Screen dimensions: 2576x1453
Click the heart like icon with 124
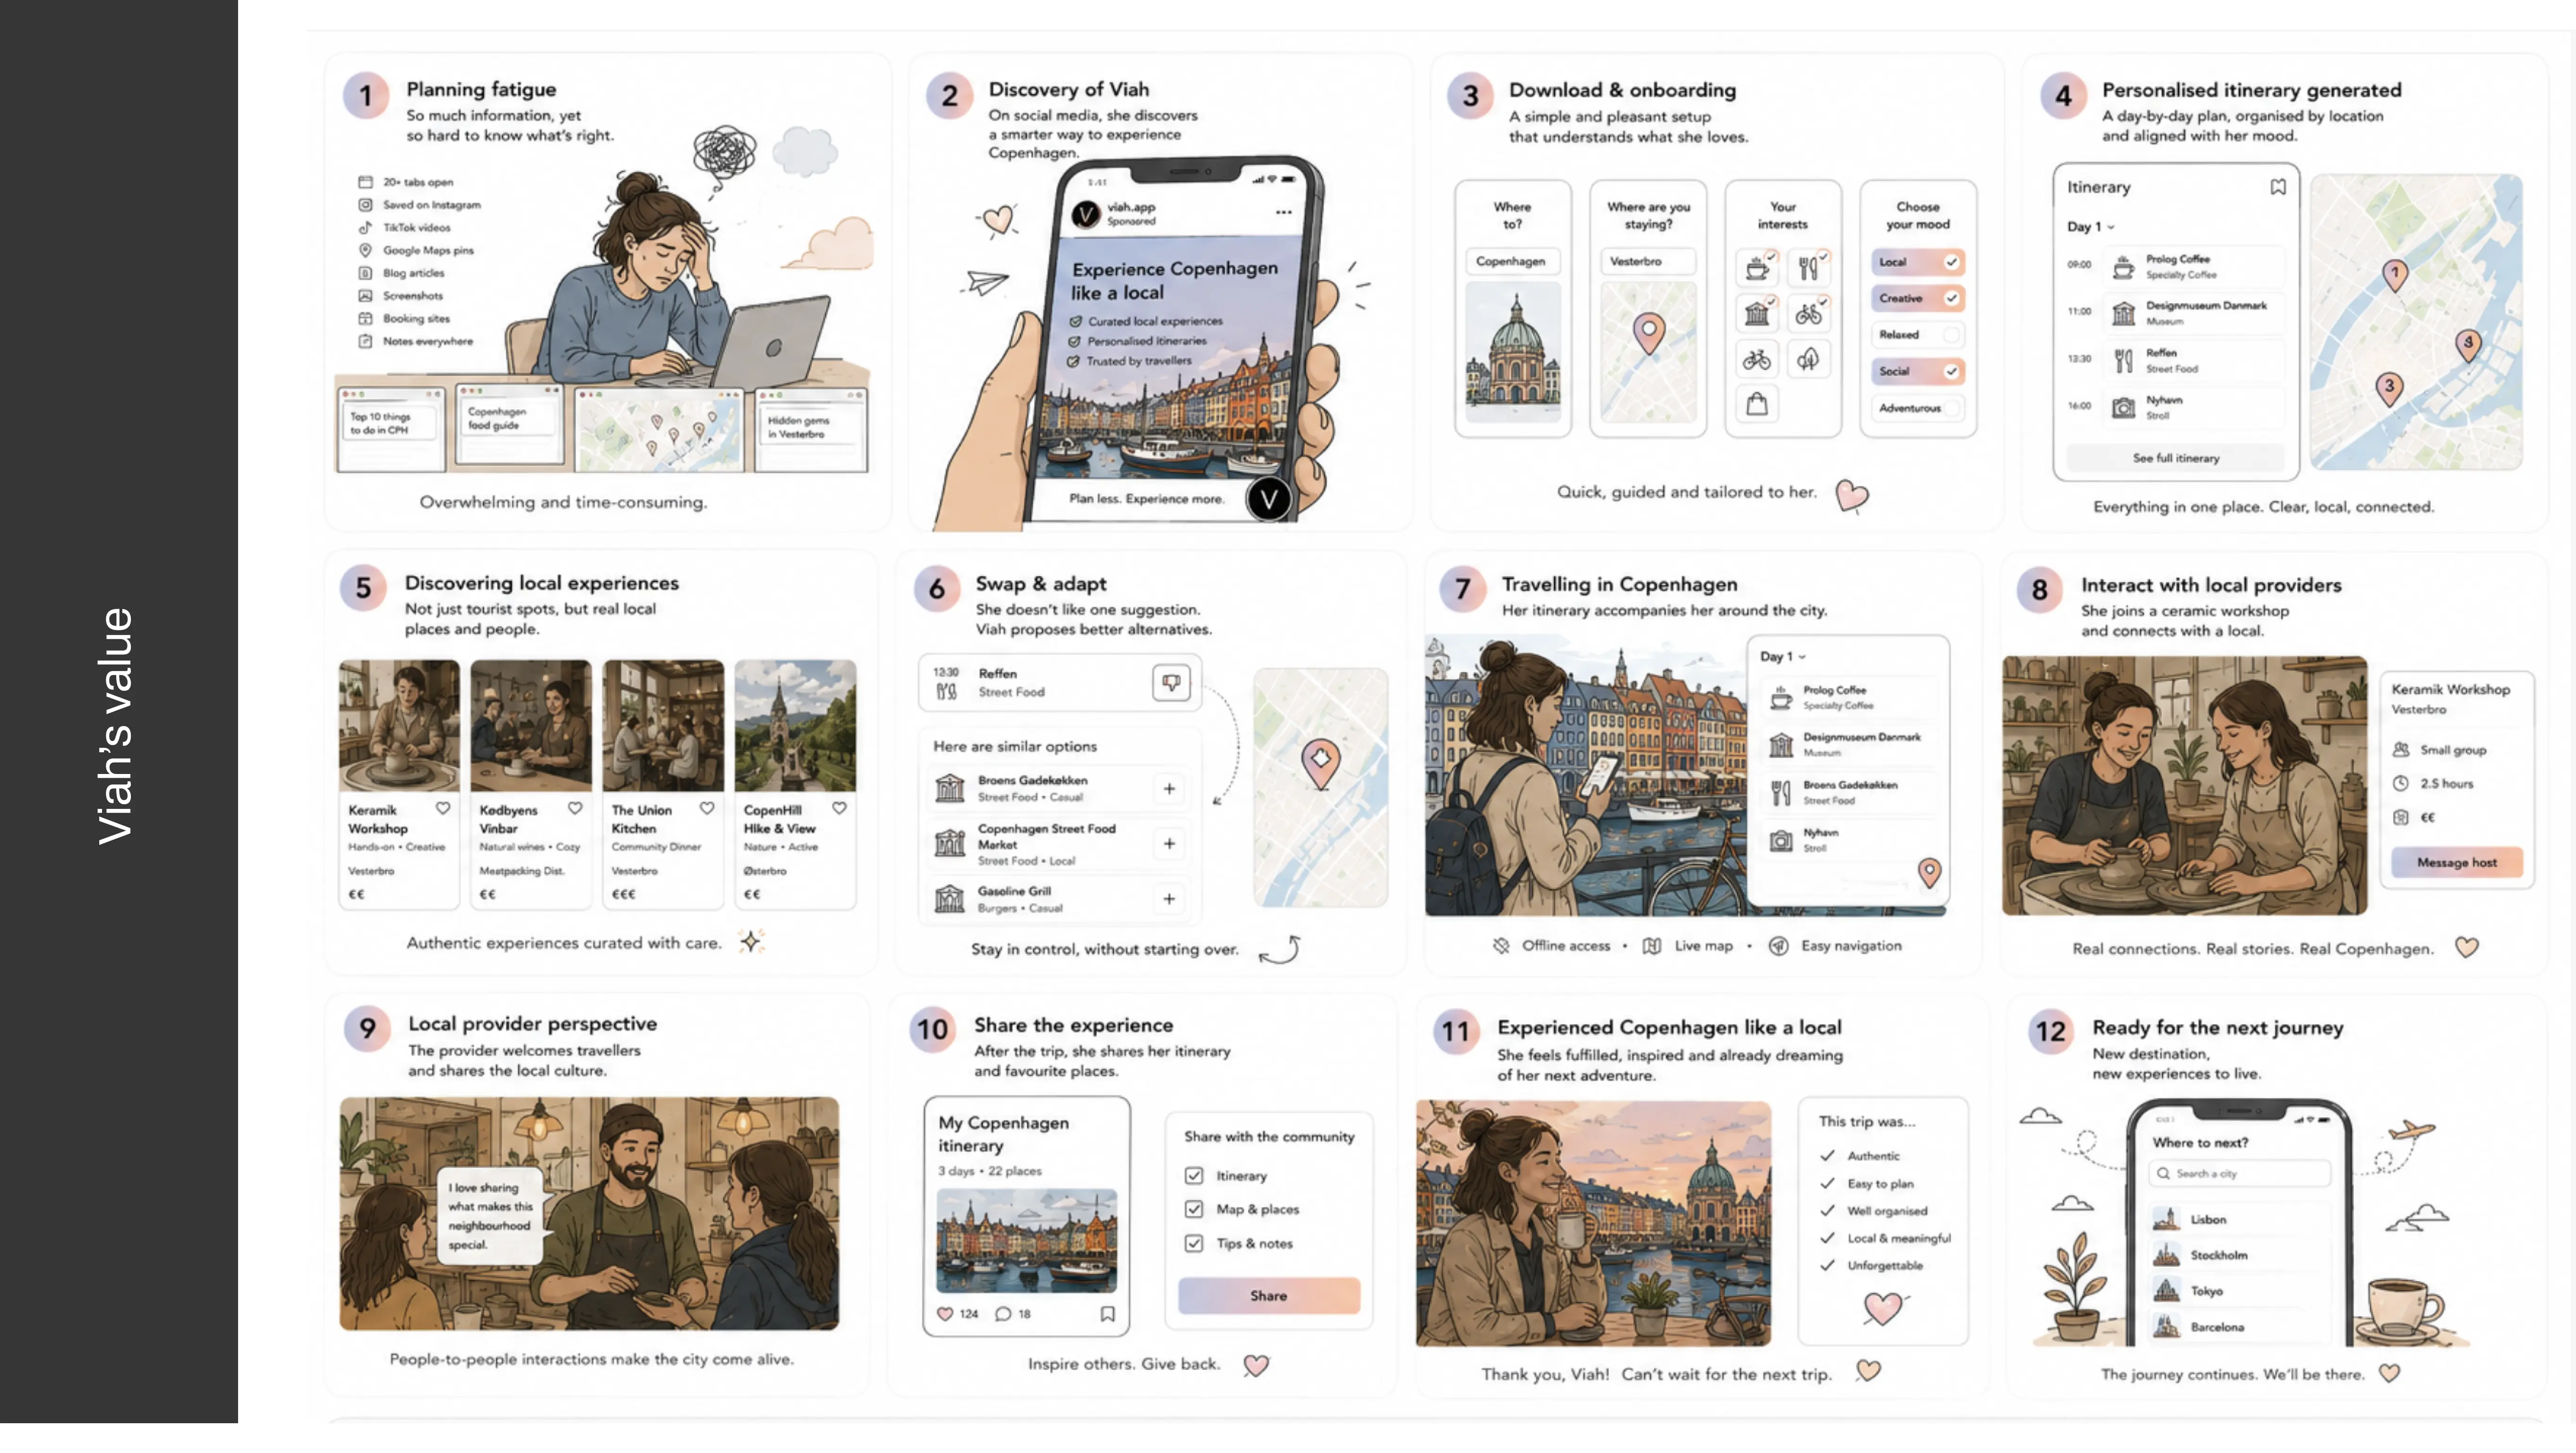point(945,1314)
